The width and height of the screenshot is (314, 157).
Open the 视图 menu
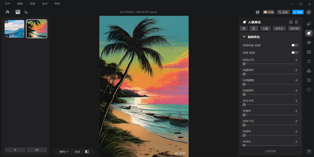[32, 4]
